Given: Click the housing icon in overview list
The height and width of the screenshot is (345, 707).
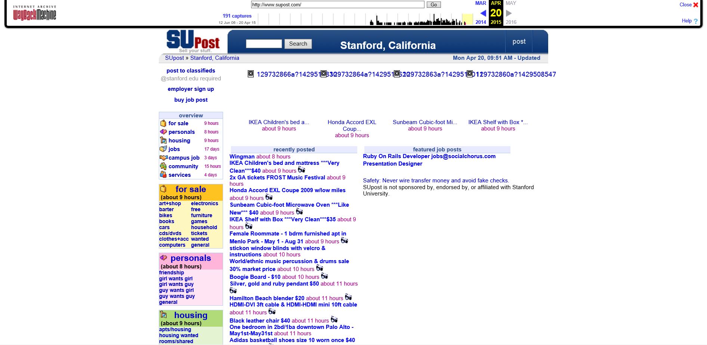Looking at the screenshot, I should (x=163, y=141).
